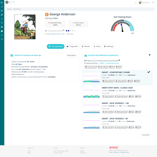The height and width of the screenshot is (157, 157).
Task: Click the Home breadcrumb link
Action: click(9, 9)
